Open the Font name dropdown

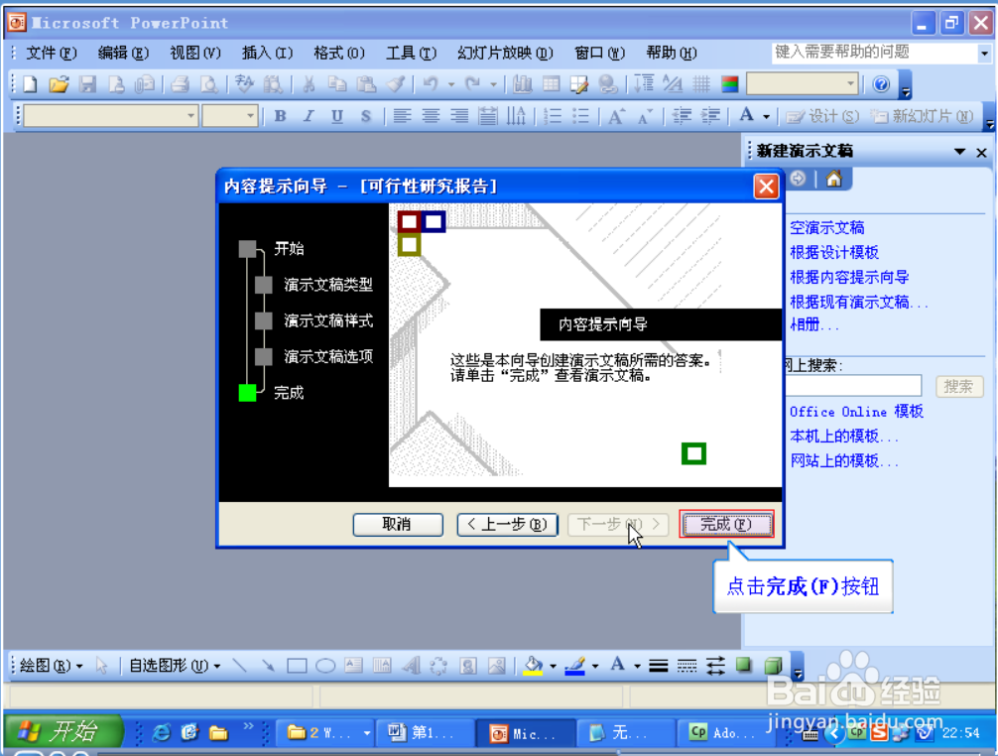pos(190,116)
